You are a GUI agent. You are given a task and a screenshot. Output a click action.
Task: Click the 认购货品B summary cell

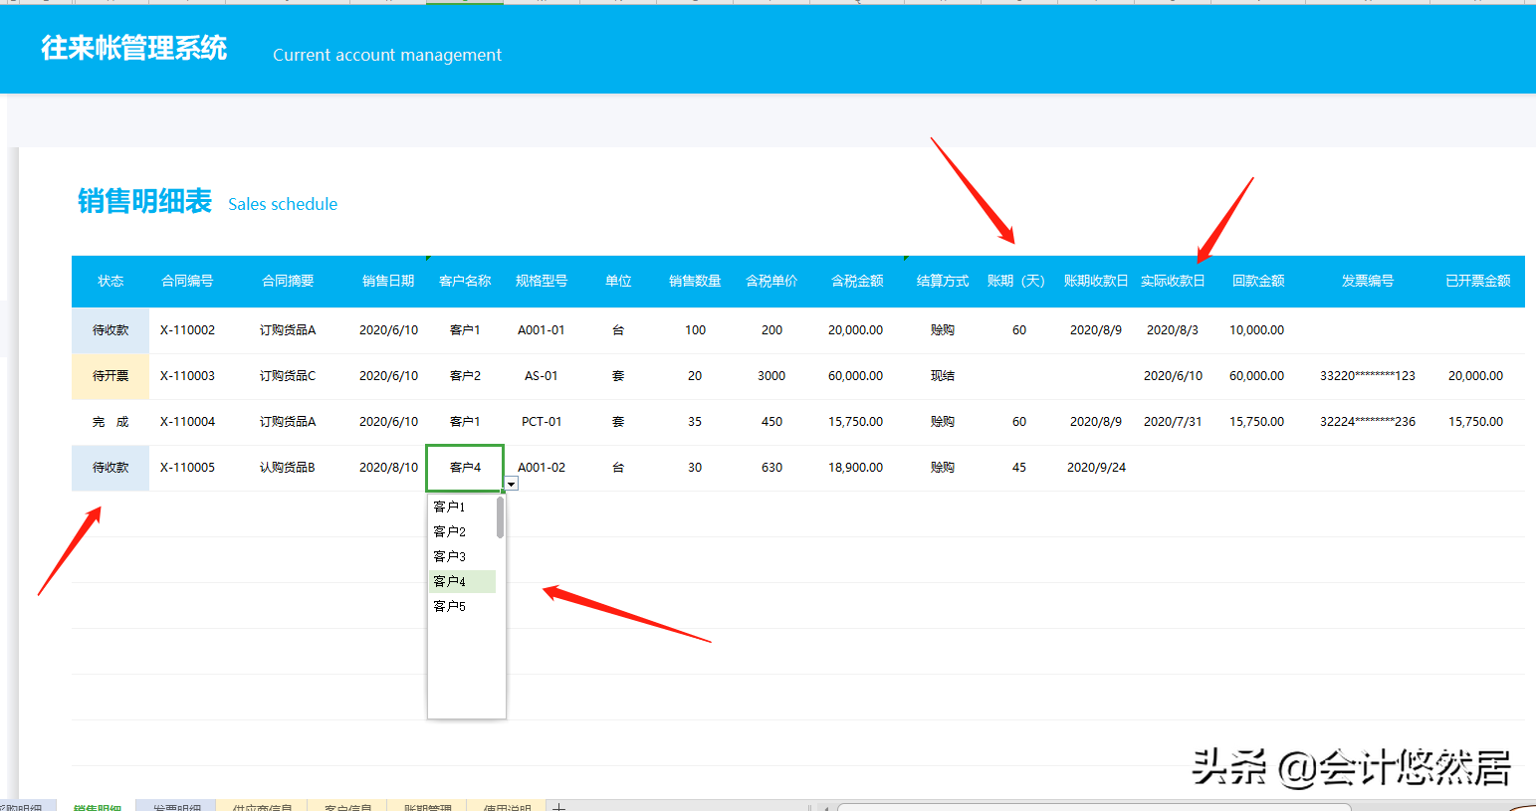click(288, 468)
